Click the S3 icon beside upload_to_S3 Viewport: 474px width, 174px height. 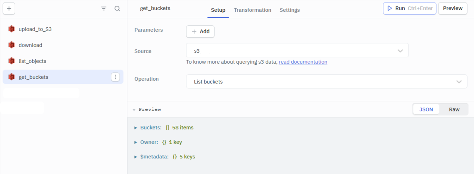[11, 29]
